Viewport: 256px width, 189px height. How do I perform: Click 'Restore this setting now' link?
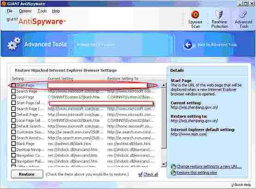coord(197,172)
